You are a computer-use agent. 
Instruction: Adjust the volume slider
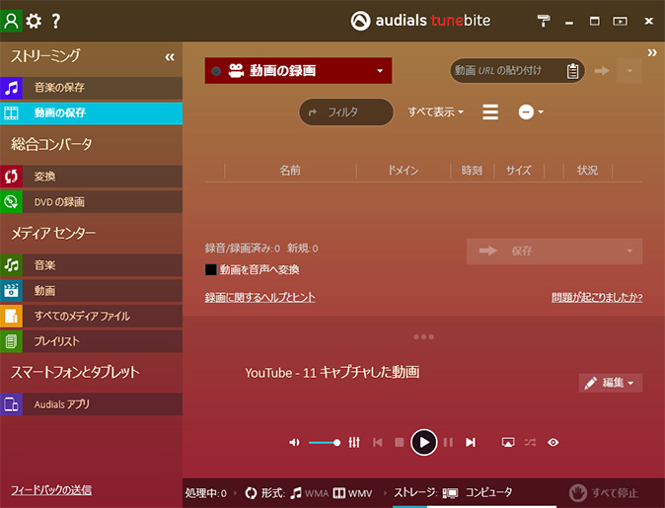[325, 443]
